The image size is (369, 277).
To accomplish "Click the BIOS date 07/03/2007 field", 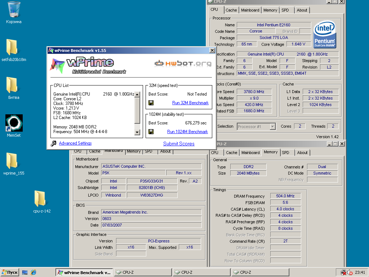I will click(x=151, y=225).
